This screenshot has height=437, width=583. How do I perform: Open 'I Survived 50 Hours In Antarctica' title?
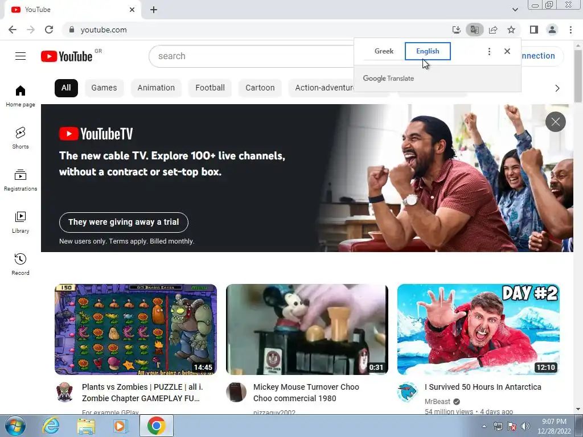[x=483, y=387]
